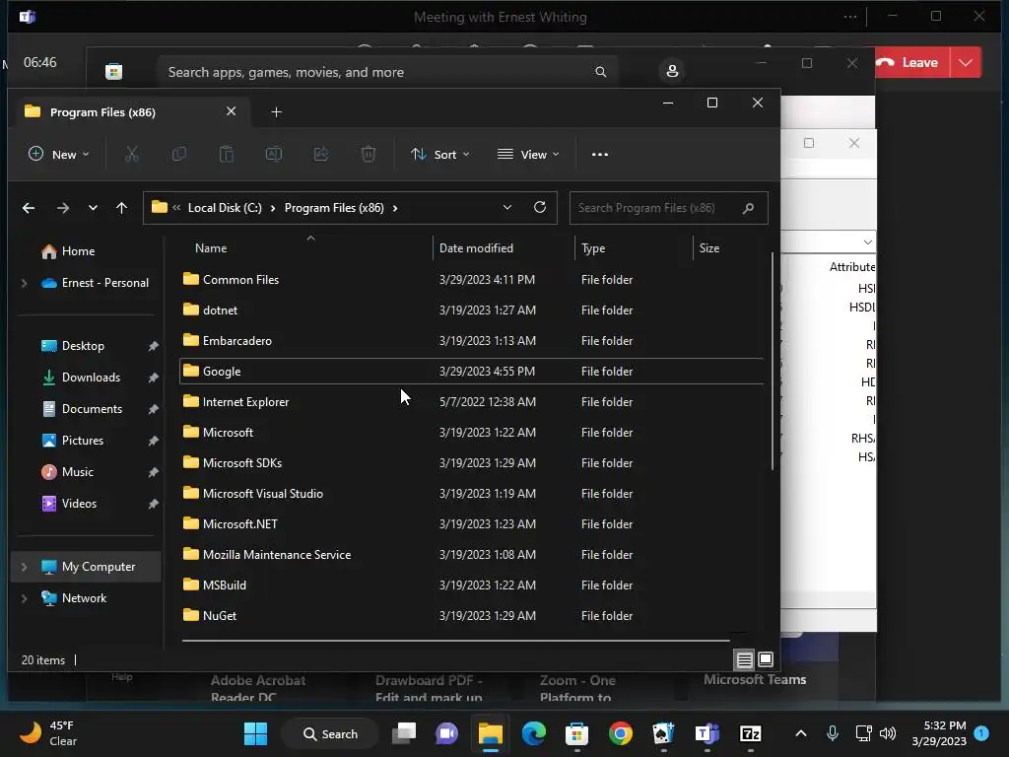This screenshot has width=1009, height=757.
Task: Open the Leave options dropdown in Teams
Action: [x=966, y=62]
